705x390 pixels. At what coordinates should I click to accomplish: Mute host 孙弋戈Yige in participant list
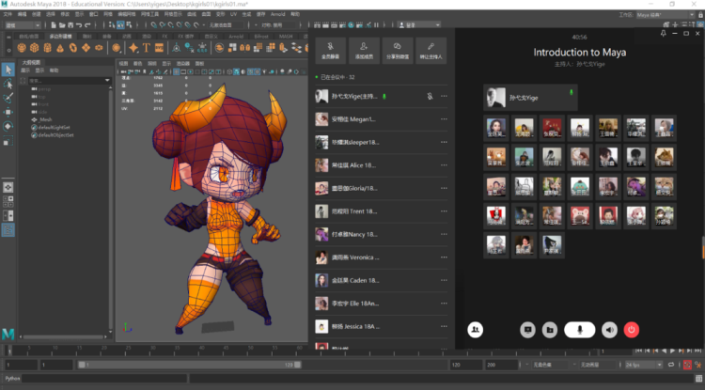(x=430, y=96)
